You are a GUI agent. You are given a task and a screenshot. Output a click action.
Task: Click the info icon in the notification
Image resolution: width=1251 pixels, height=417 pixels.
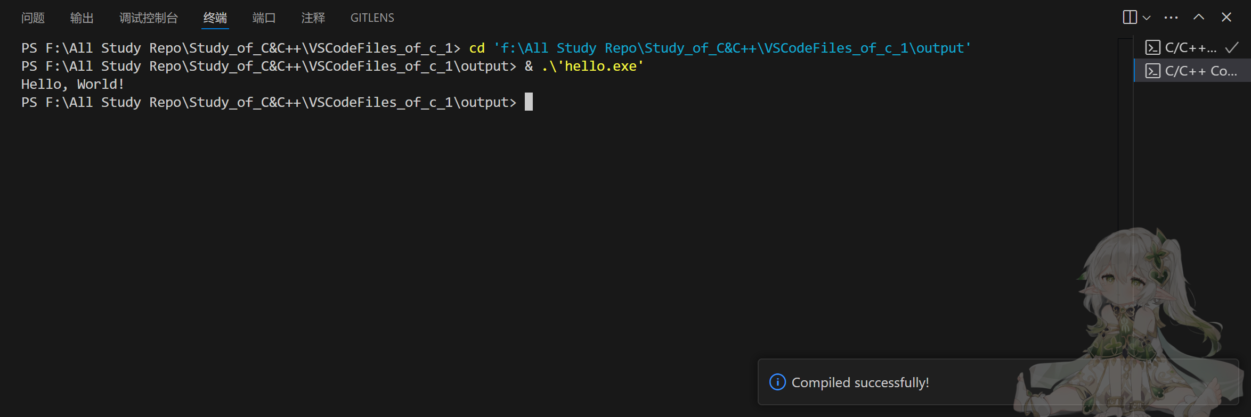click(777, 382)
